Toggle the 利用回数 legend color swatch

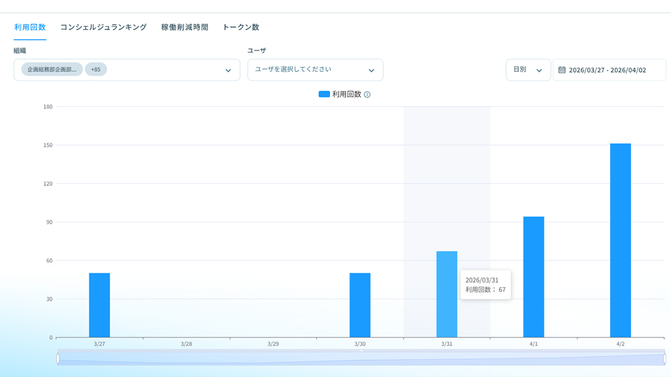click(324, 94)
